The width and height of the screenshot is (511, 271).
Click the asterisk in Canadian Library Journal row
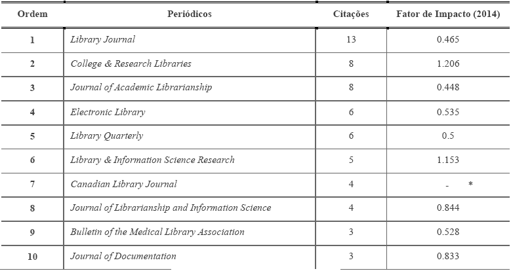tap(470, 185)
